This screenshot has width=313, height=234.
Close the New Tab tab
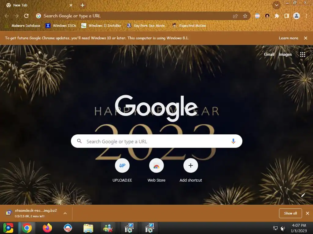tap(71, 5)
